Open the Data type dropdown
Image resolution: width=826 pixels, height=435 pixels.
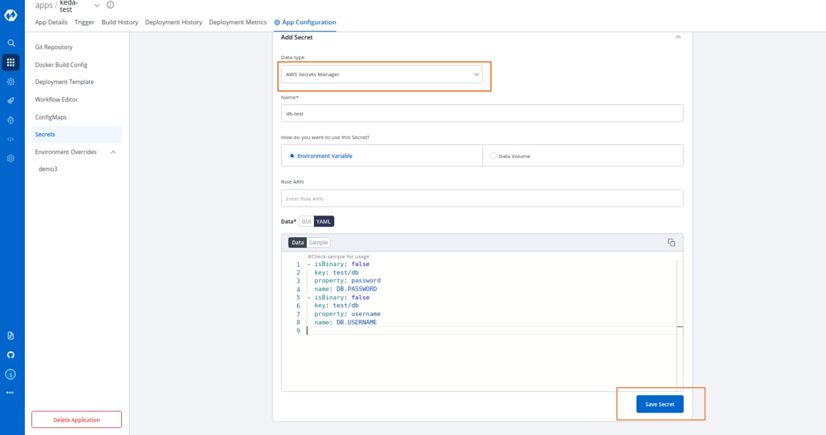click(382, 74)
